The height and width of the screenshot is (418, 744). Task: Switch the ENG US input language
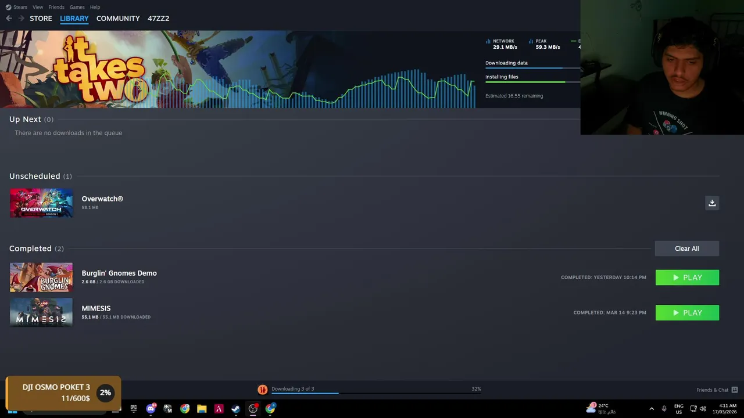[x=678, y=409]
